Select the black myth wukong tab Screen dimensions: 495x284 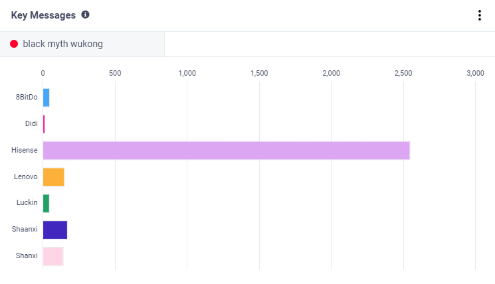(x=62, y=44)
